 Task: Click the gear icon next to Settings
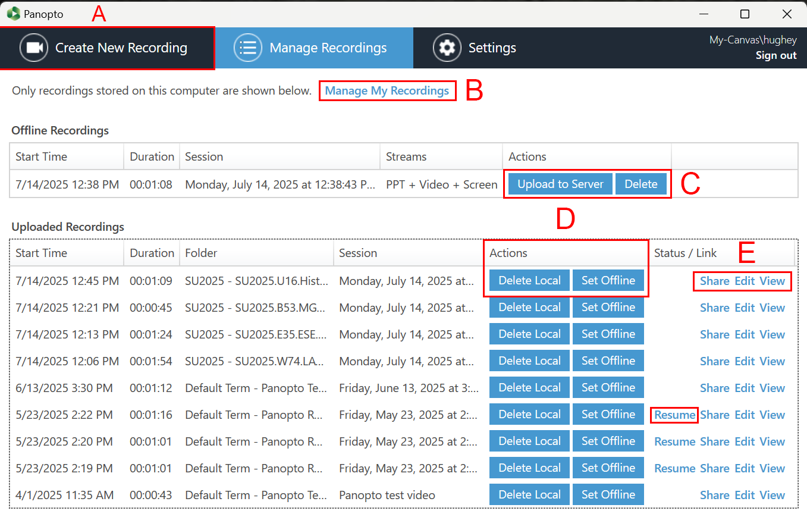[447, 48]
